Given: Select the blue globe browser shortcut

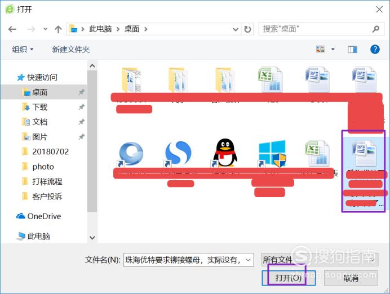Looking at the screenshot, I should (x=131, y=154).
